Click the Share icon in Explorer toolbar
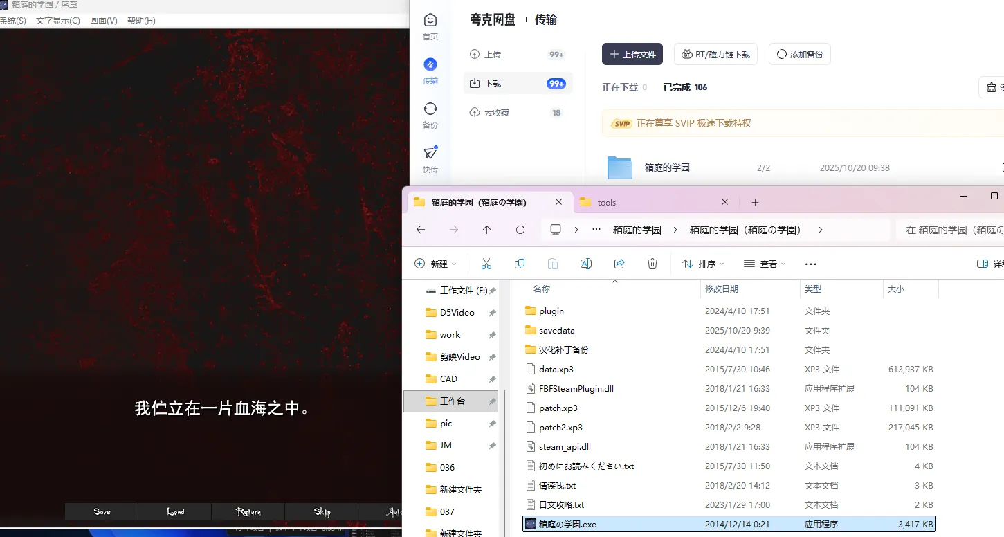This screenshot has width=1004, height=537. (x=619, y=264)
